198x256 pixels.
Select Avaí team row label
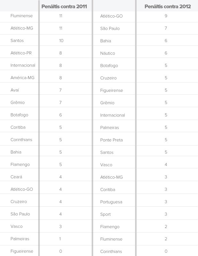[15, 90]
